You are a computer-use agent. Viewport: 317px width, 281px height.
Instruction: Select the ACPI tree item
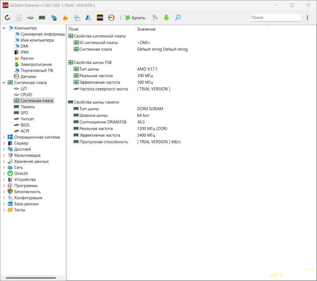coord(21,131)
